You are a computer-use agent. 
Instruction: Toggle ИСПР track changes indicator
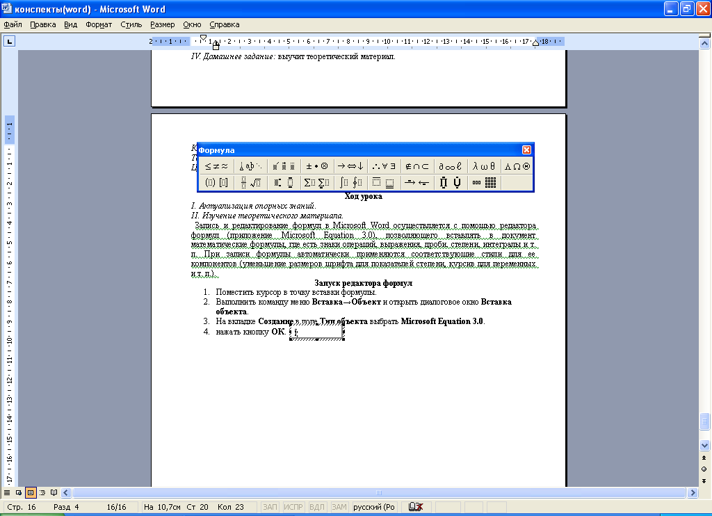[x=293, y=507]
